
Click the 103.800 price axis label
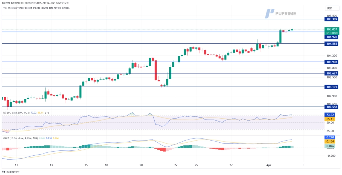coord(332,68)
